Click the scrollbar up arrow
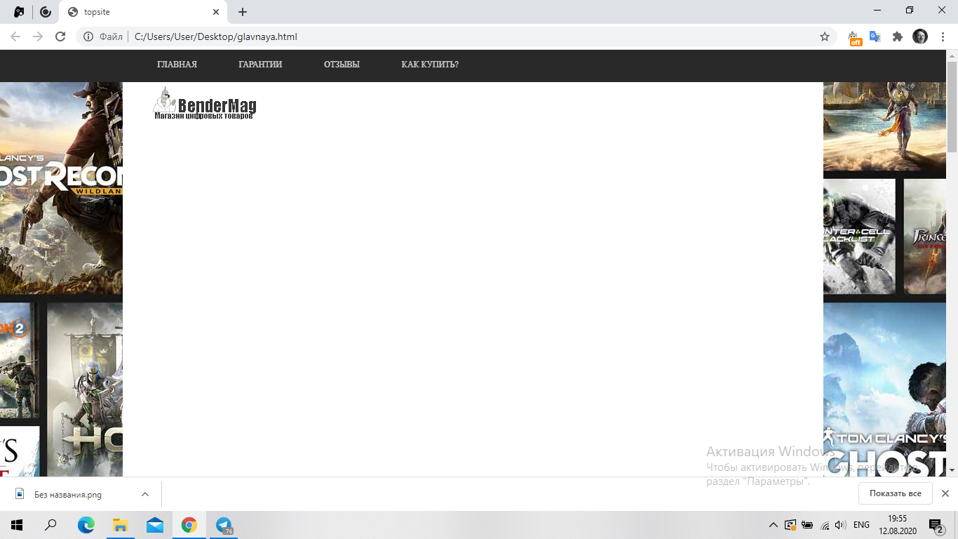 coord(952,55)
